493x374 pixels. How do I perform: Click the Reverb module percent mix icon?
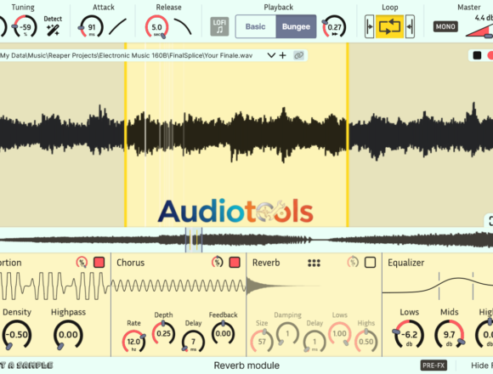(353, 262)
